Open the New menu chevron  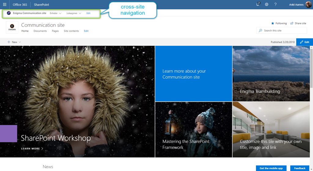point(20,42)
